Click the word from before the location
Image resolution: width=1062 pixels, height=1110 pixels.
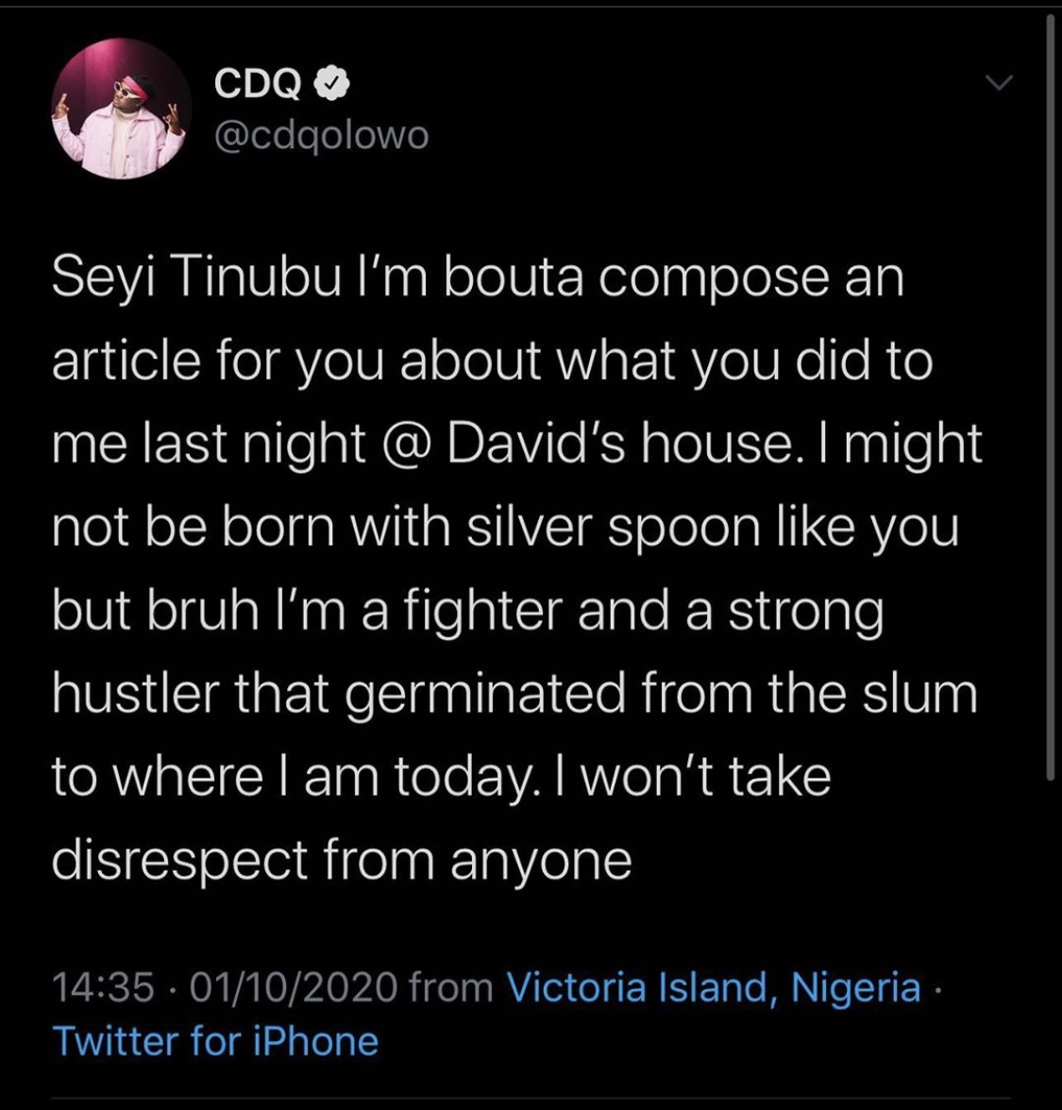click(x=452, y=988)
